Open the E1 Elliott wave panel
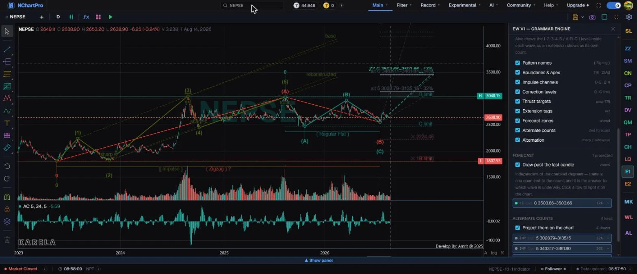 click(628, 172)
